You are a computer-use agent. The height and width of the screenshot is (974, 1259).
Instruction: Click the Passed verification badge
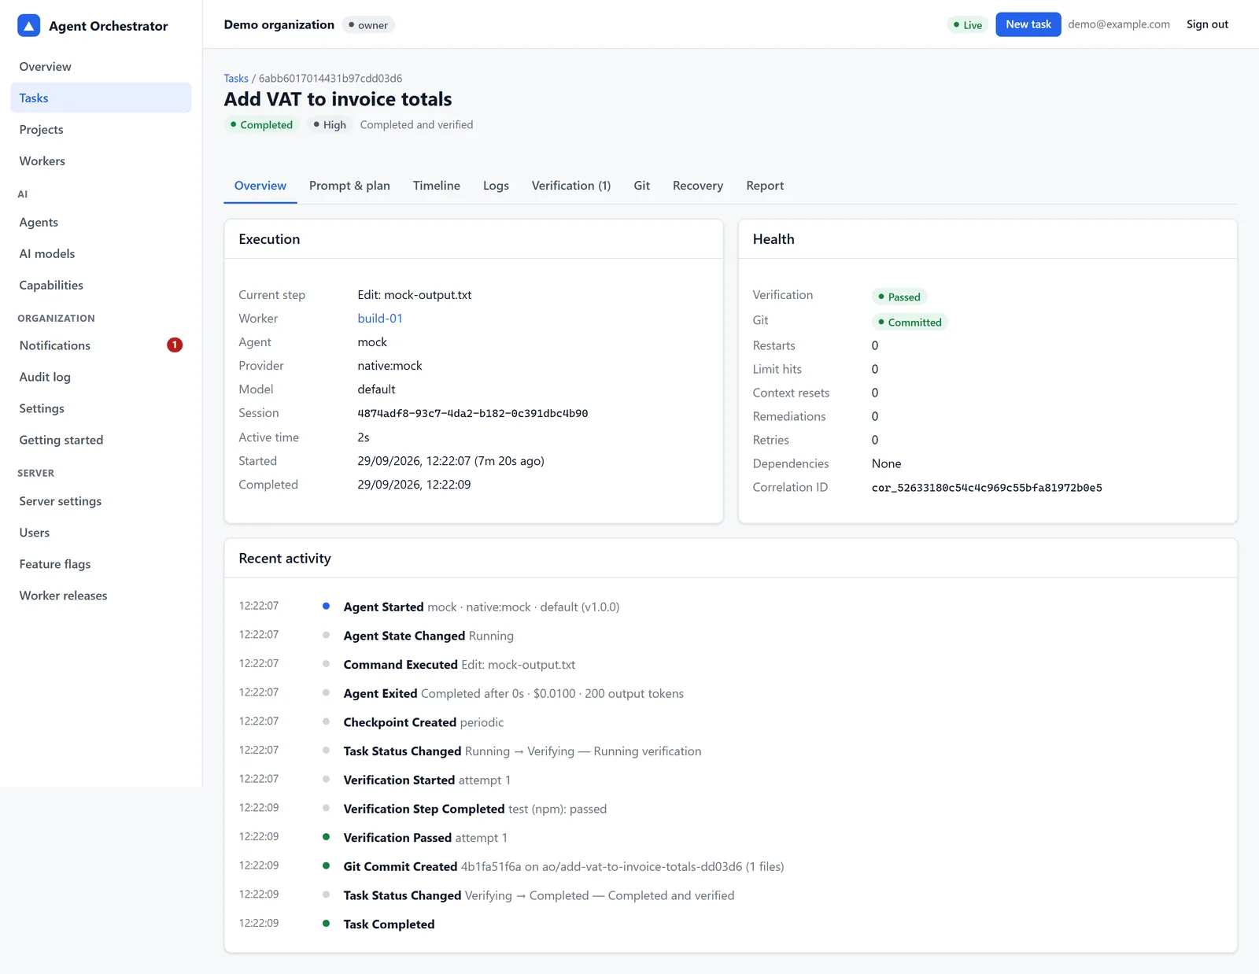pyautogui.click(x=899, y=297)
